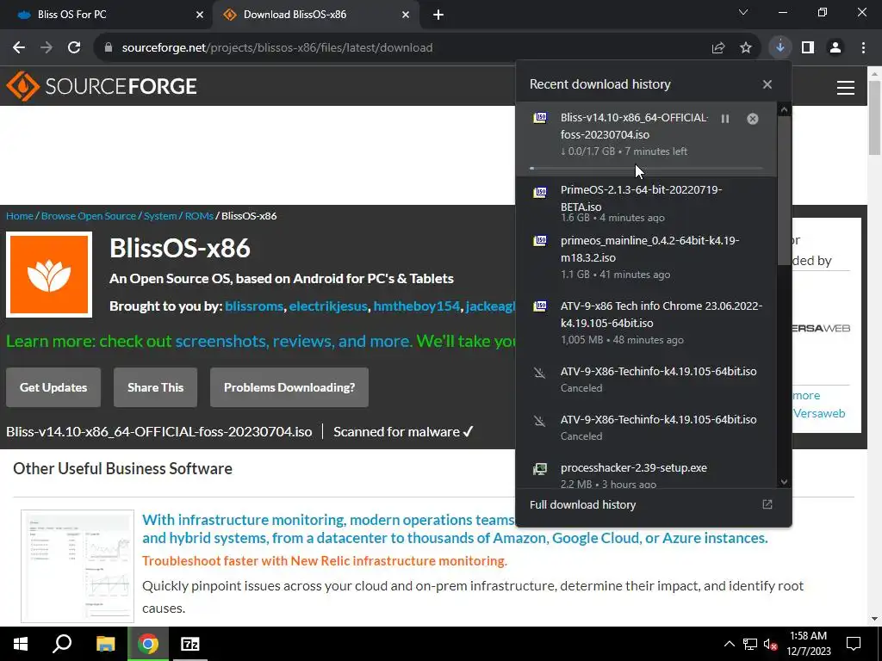Open the System breadcrumb link
882x661 pixels.
point(160,216)
